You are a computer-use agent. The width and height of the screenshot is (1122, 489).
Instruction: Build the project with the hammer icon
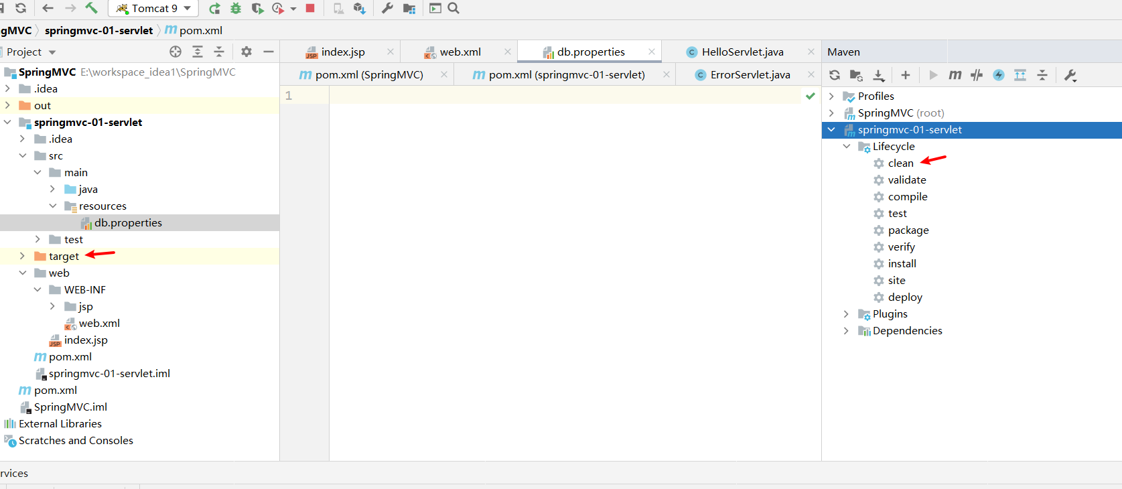pos(92,8)
